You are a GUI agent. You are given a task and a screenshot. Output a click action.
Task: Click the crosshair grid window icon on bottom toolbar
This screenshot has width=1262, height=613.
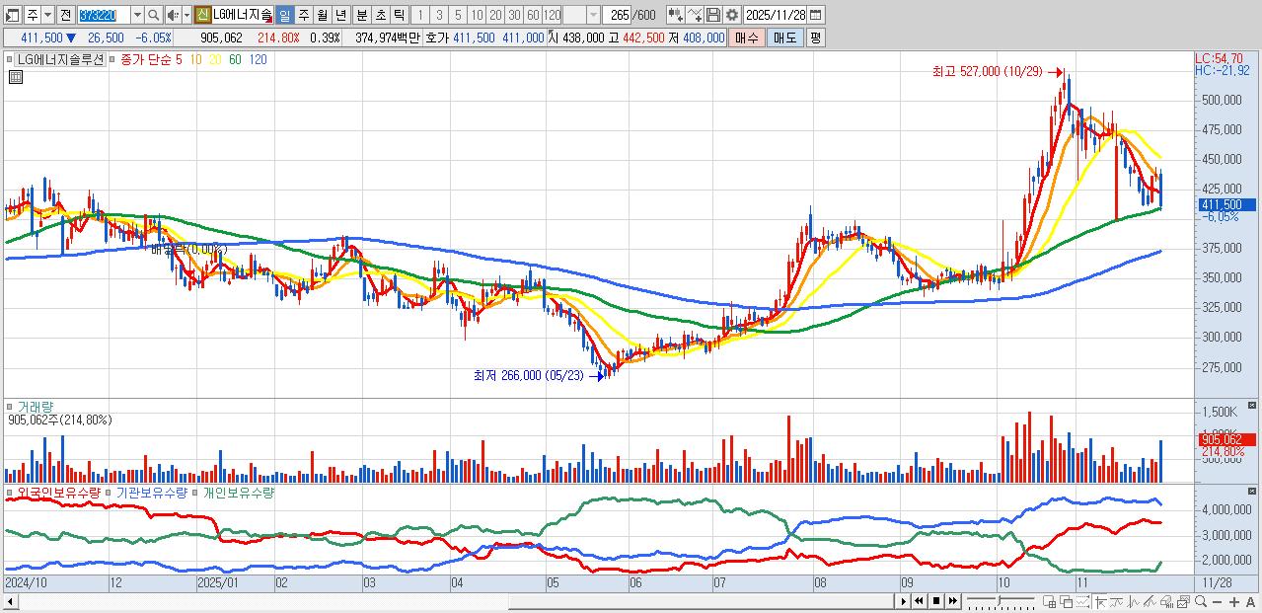tap(1049, 602)
